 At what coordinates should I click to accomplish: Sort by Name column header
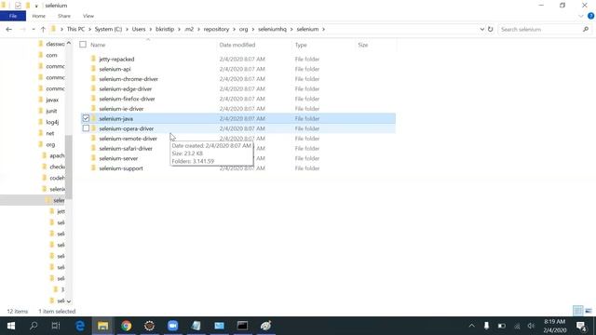[x=98, y=45]
